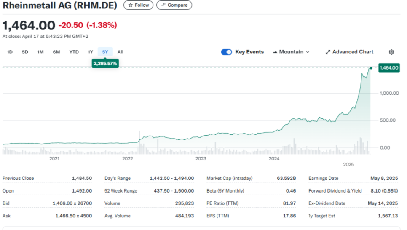407x230 pixels.
Task: Click 52 Week Range 437.50 - 1,500.00
Action: pyautogui.click(x=174, y=190)
